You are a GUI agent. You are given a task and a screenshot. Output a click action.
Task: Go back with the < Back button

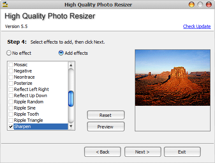pos(102,152)
